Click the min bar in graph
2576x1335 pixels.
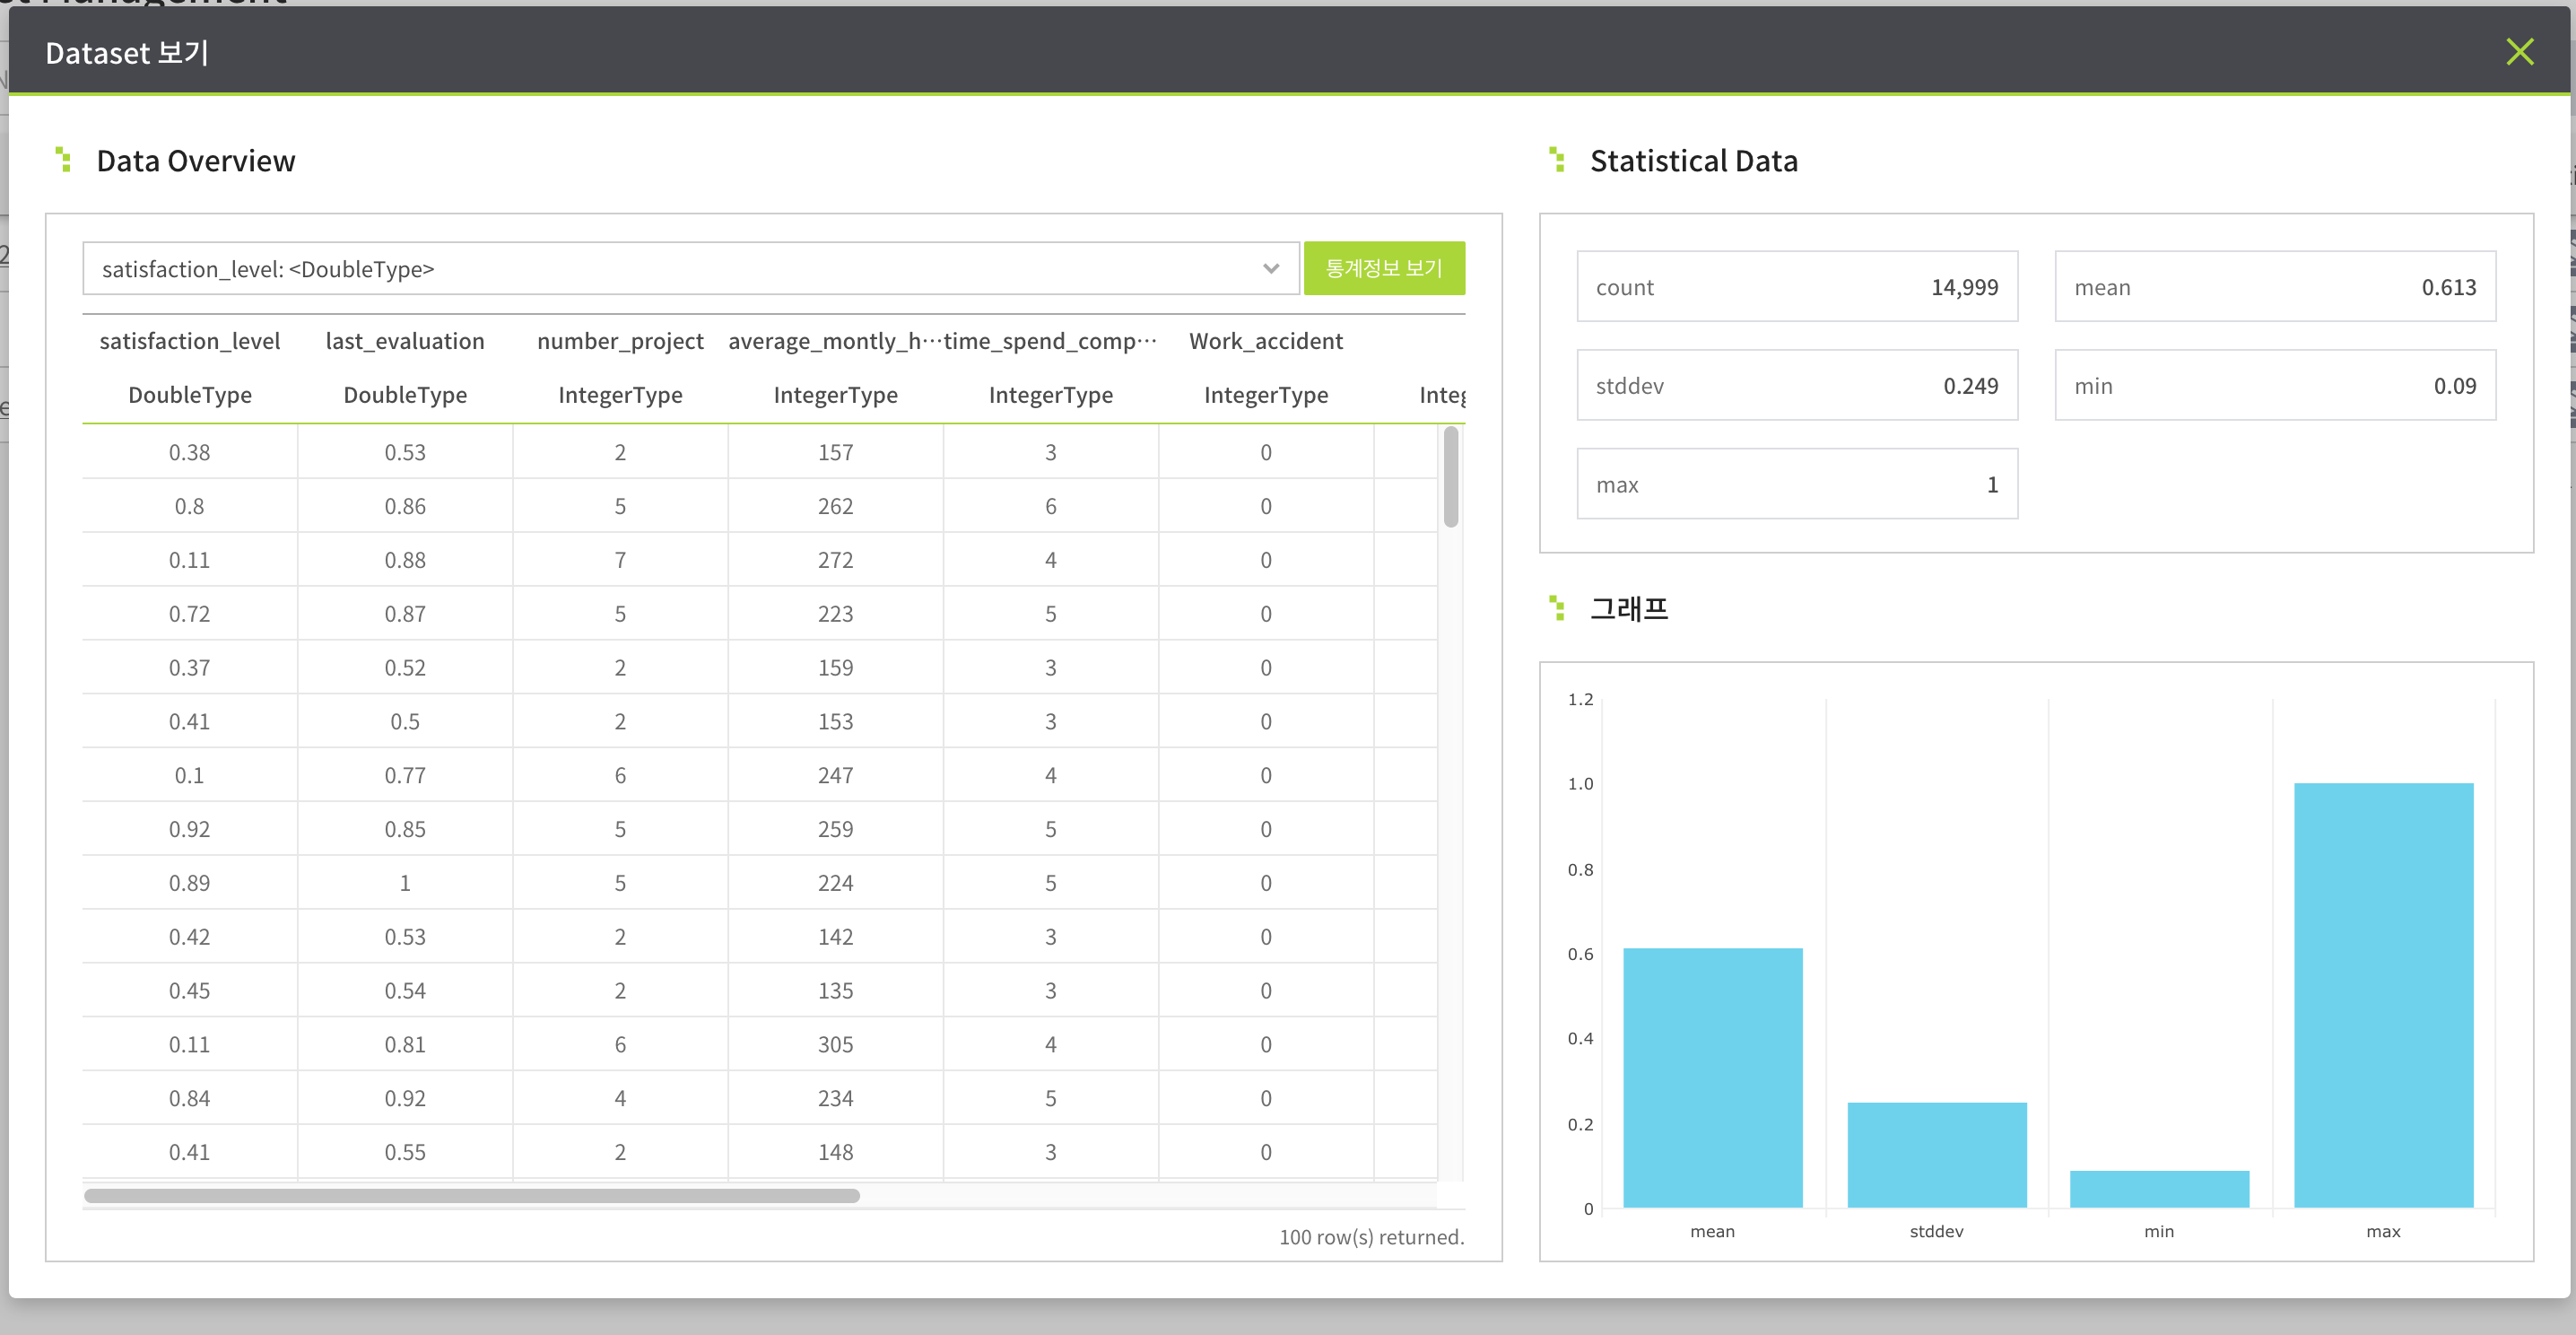pos(2160,1189)
